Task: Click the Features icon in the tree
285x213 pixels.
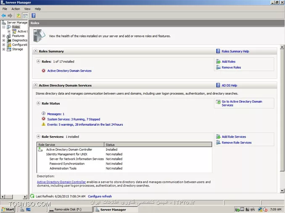Action: 9,36
